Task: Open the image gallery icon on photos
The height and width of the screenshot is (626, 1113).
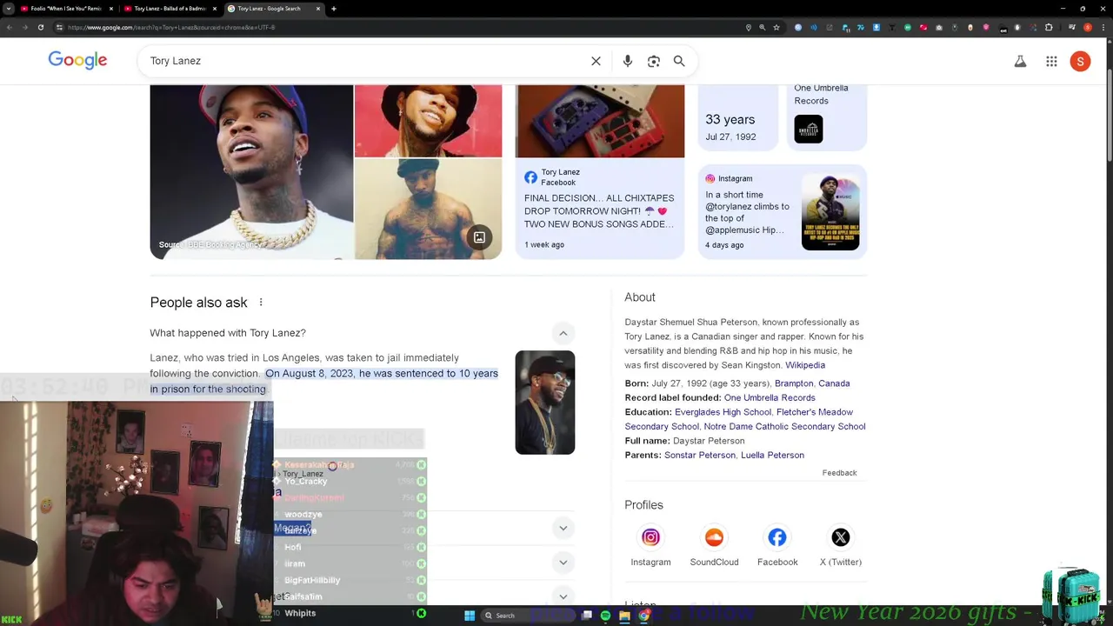Action: tap(479, 237)
